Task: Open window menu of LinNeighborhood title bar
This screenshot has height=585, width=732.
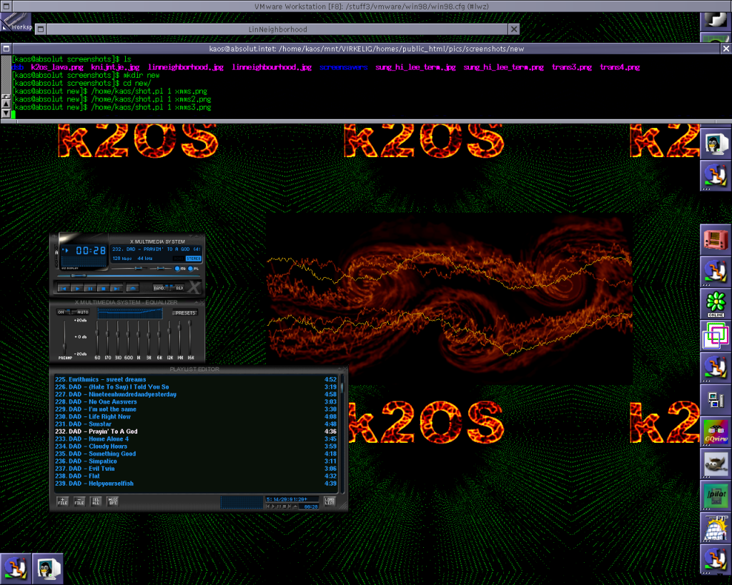Action: pyautogui.click(x=41, y=29)
